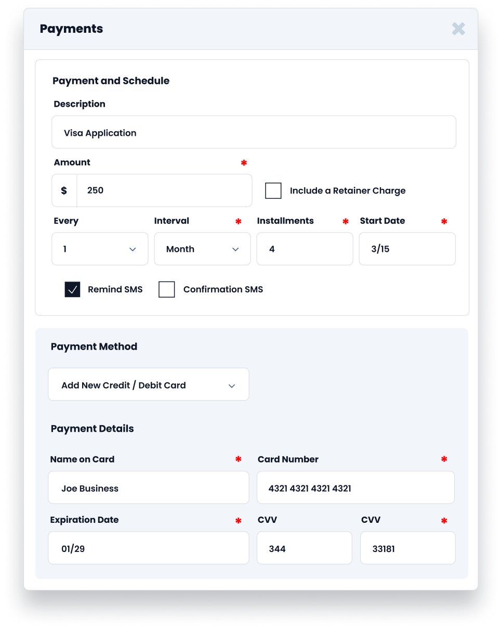
Task: Click the dollar sign icon beside Amount
Action: click(x=64, y=190)
